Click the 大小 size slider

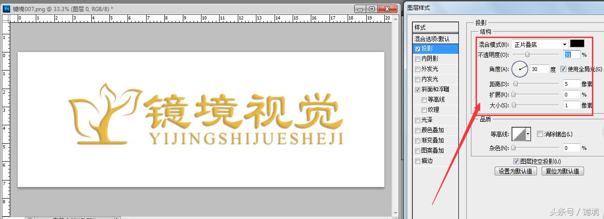536,105
